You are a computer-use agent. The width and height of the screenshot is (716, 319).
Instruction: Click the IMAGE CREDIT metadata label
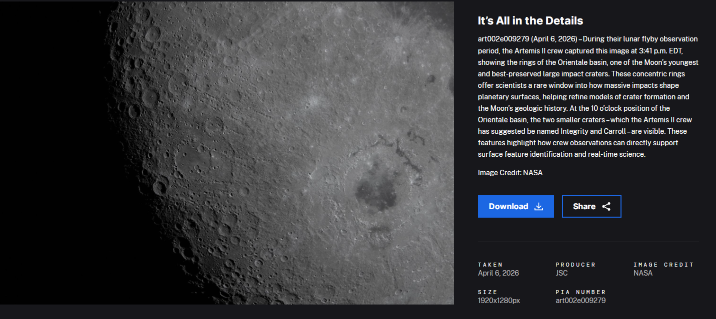[x=663, y=265]
